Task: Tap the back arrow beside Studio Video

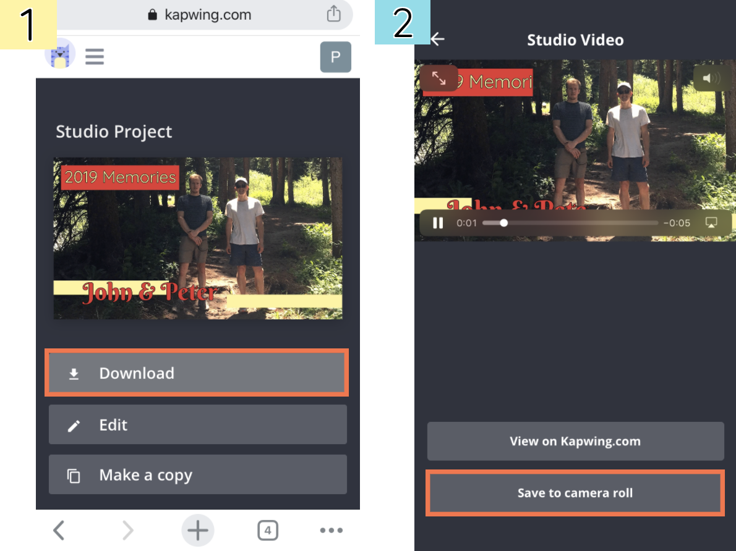Action: pos(438,40)
